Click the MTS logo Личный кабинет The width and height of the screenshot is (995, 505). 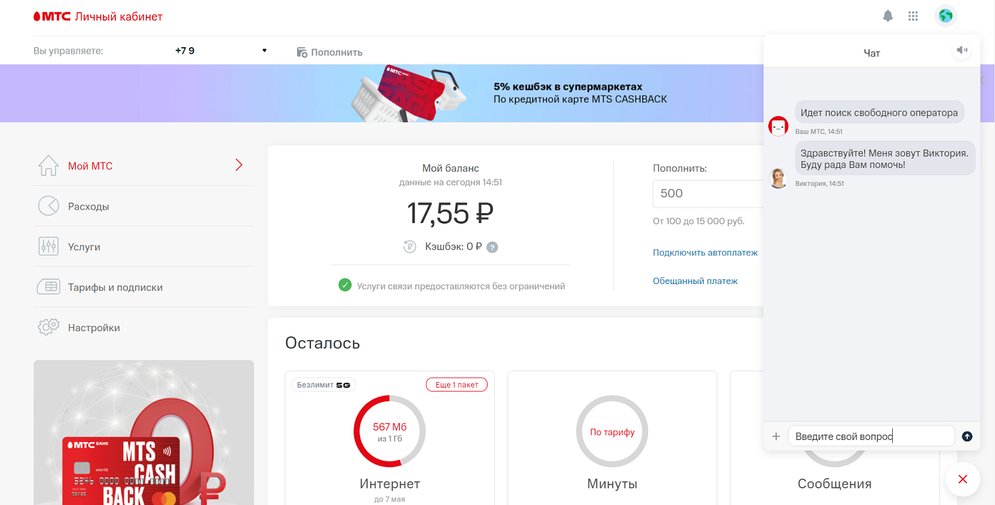(x=98, y=17)
